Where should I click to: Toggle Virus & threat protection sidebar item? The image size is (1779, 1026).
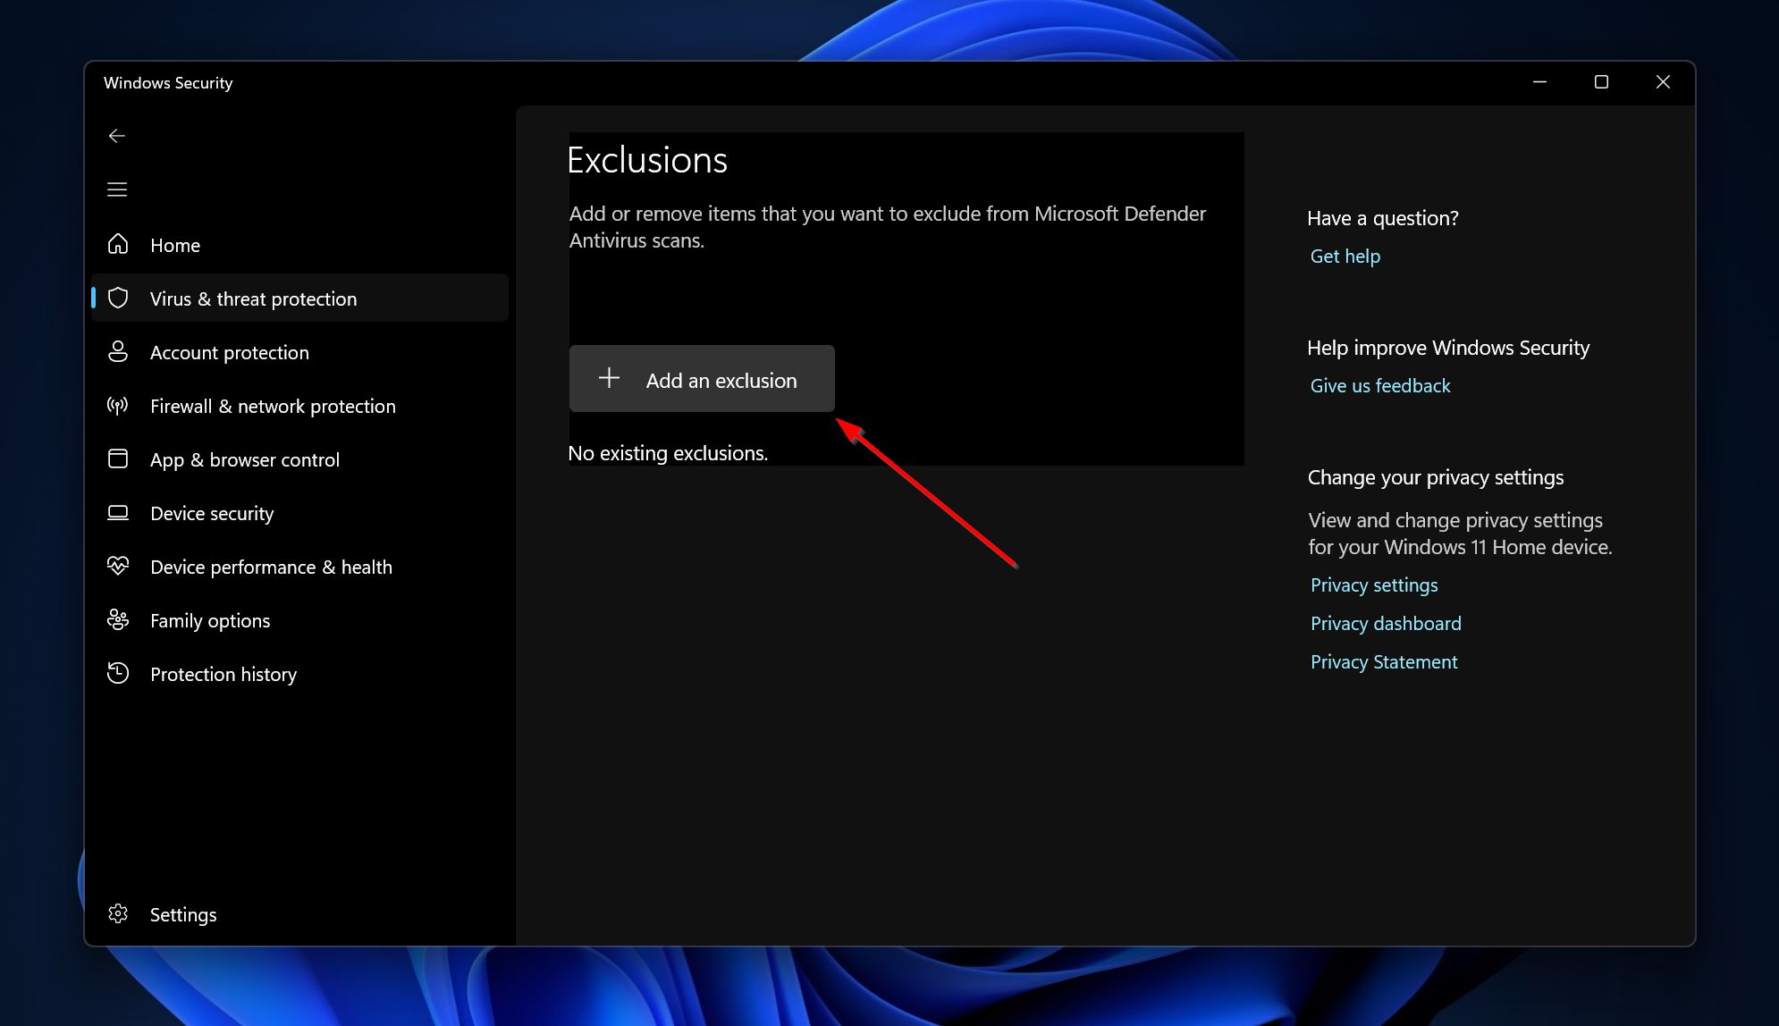299,298
